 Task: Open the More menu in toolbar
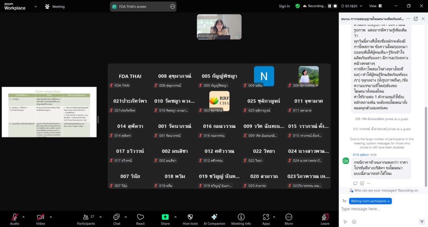pyautogui.click(x=288, y=217)
